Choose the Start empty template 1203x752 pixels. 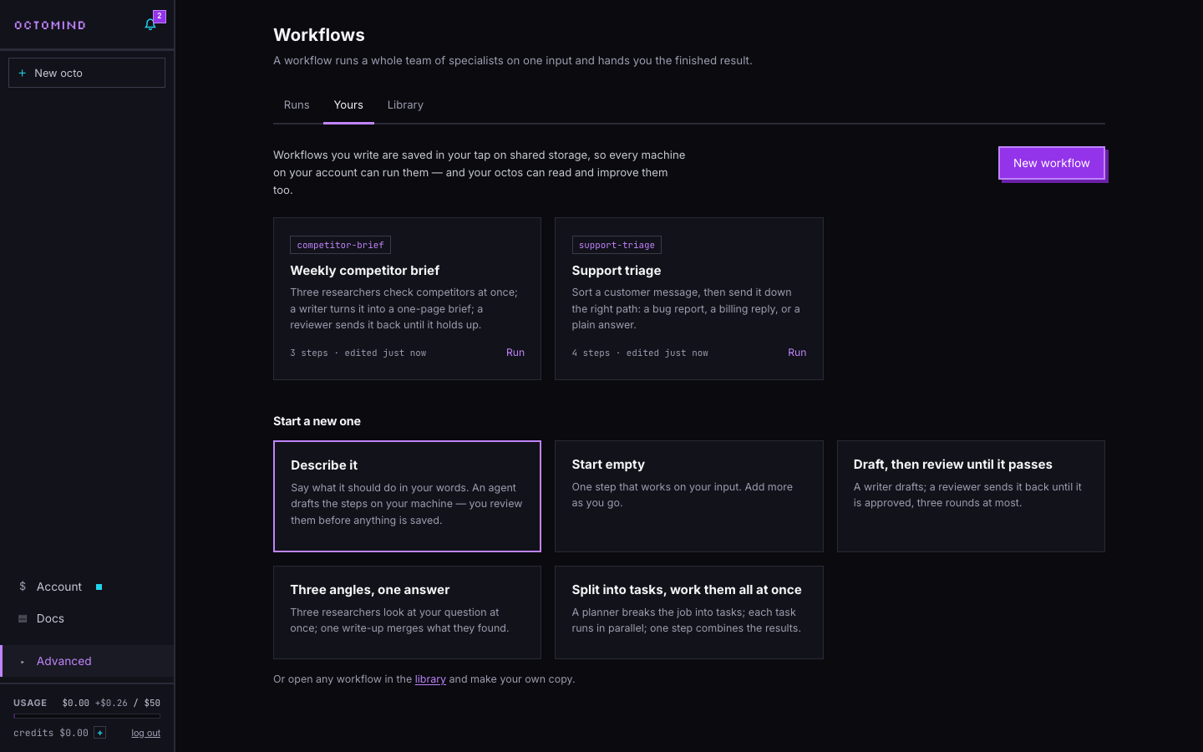click(688, 496)
